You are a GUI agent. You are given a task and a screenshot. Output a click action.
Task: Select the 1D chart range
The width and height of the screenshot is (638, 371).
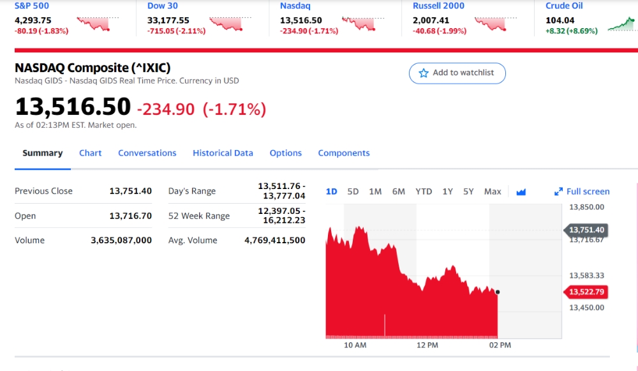coord(331,192)
